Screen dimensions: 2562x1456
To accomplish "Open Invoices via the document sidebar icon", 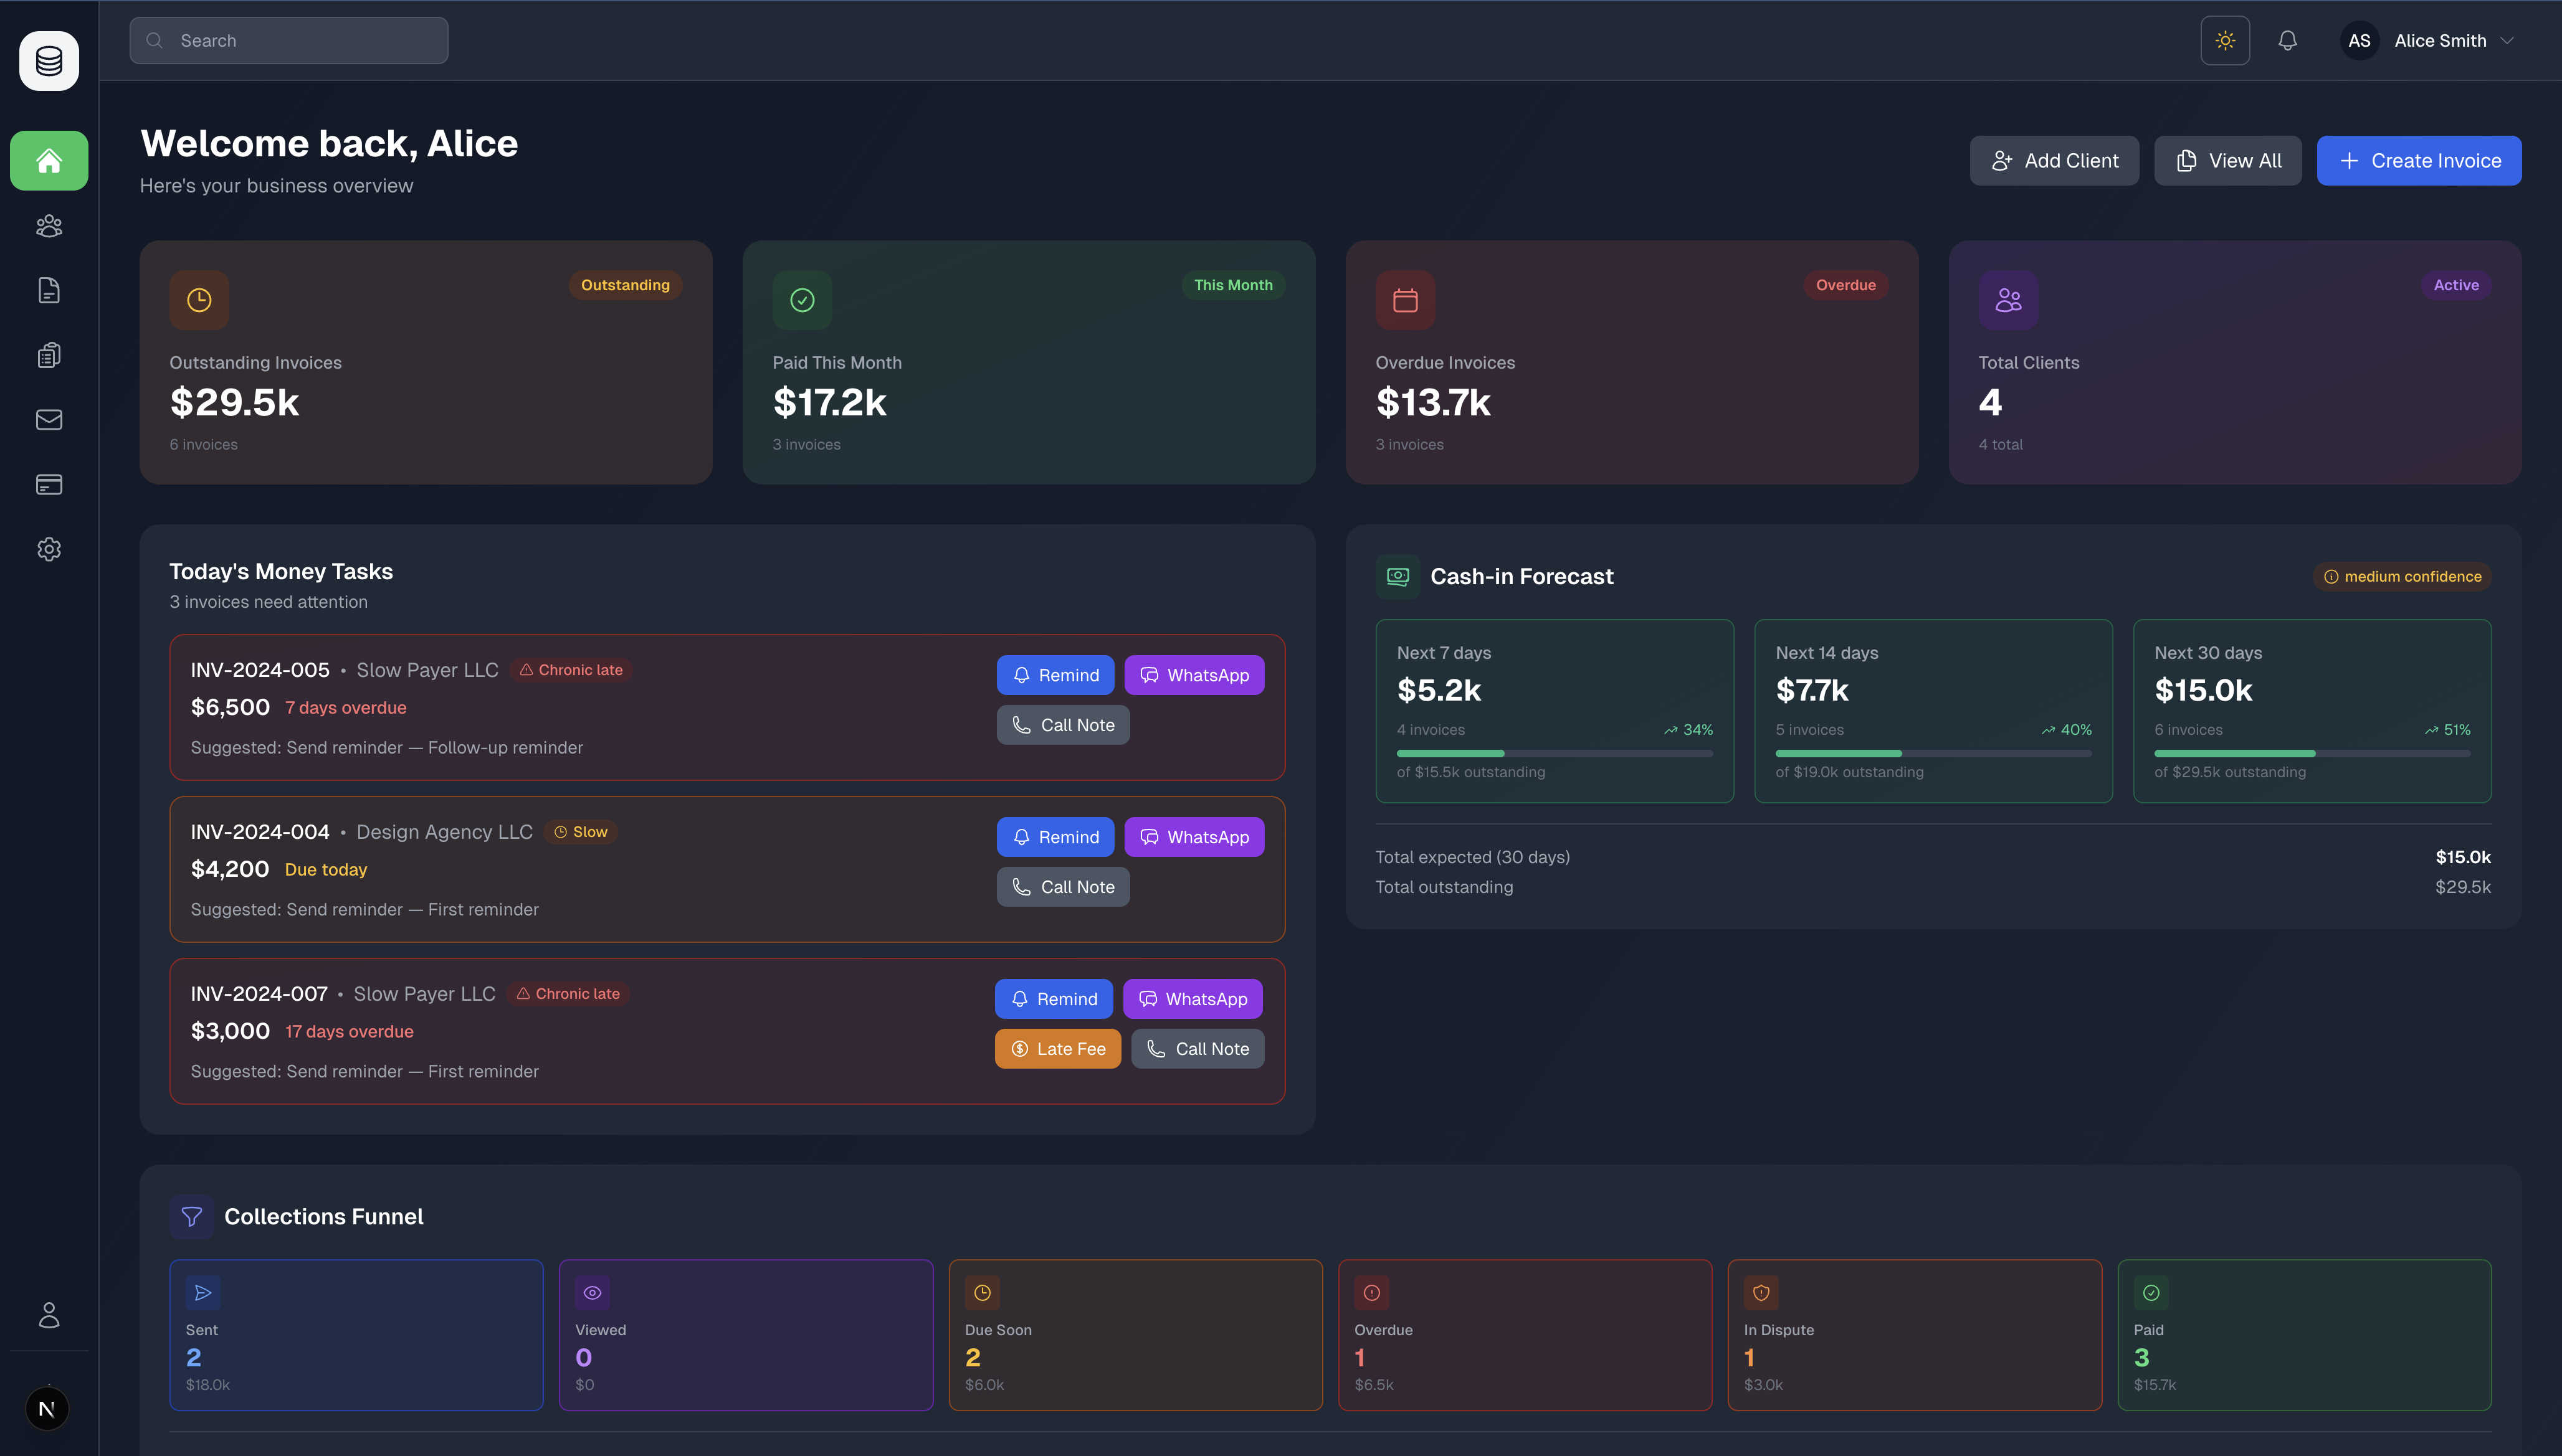I will point(48,290).
